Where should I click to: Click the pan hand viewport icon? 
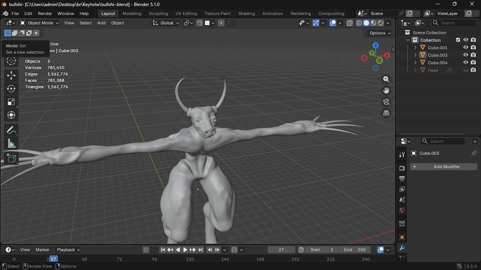(x=386, y=91)
